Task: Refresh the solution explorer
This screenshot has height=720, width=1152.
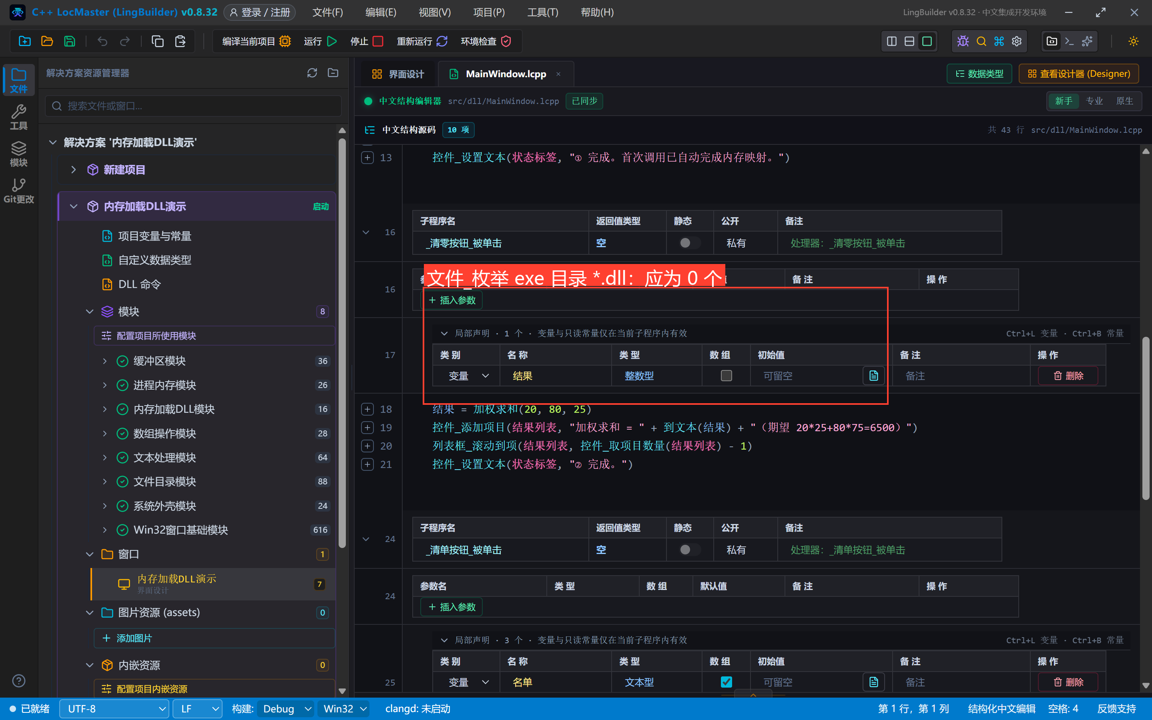Action: [312, 73]
